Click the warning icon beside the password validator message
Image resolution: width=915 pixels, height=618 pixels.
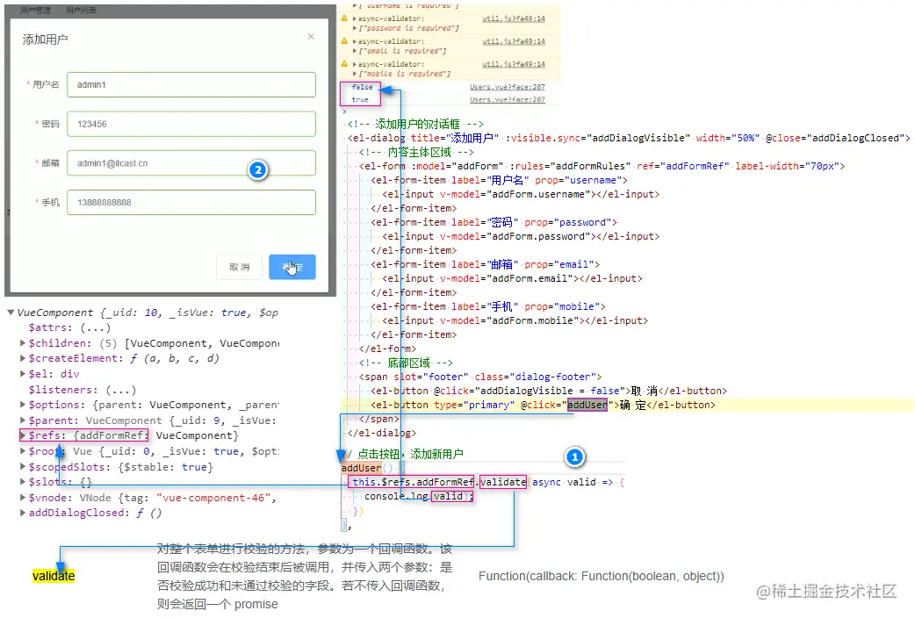[344, 18]
